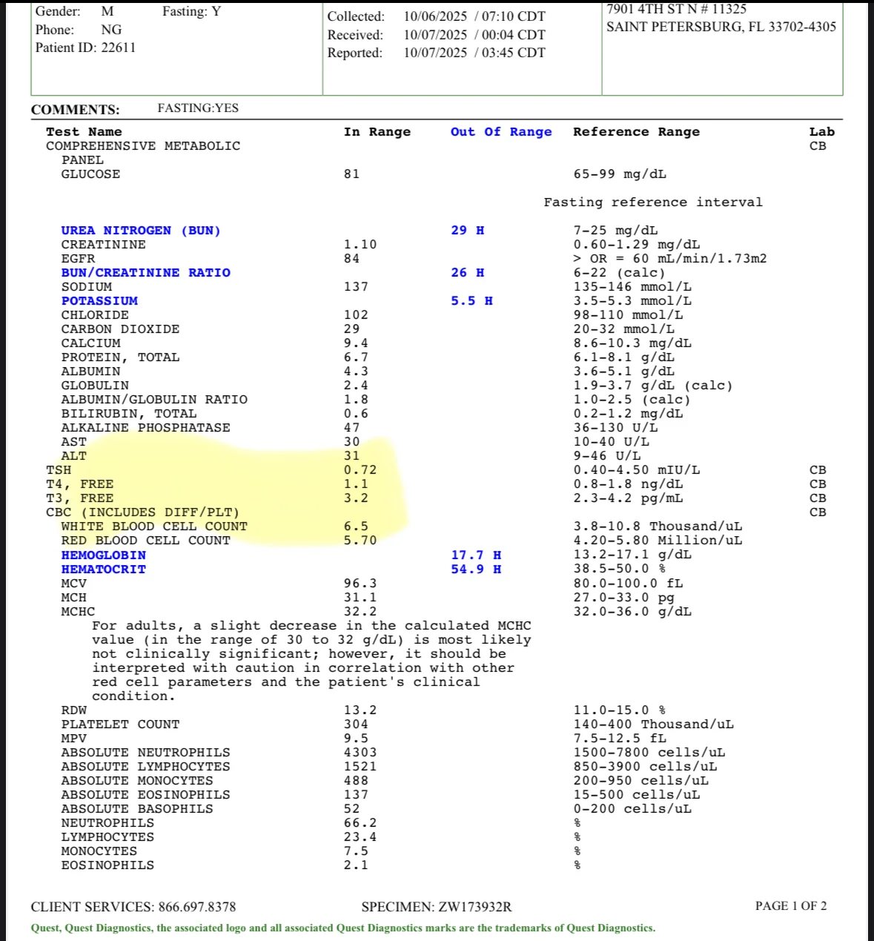
Task: Select the WHITE BLOOD CELL COUNT row label
Action: (x=154, y=526)
